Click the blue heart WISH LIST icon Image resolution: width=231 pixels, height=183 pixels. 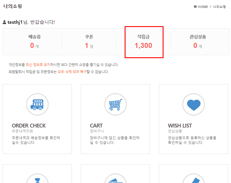click(193, 105)
